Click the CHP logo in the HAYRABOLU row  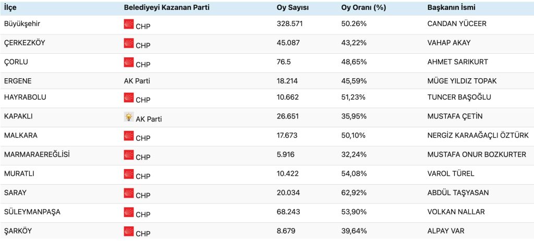[x=128, y=98]
